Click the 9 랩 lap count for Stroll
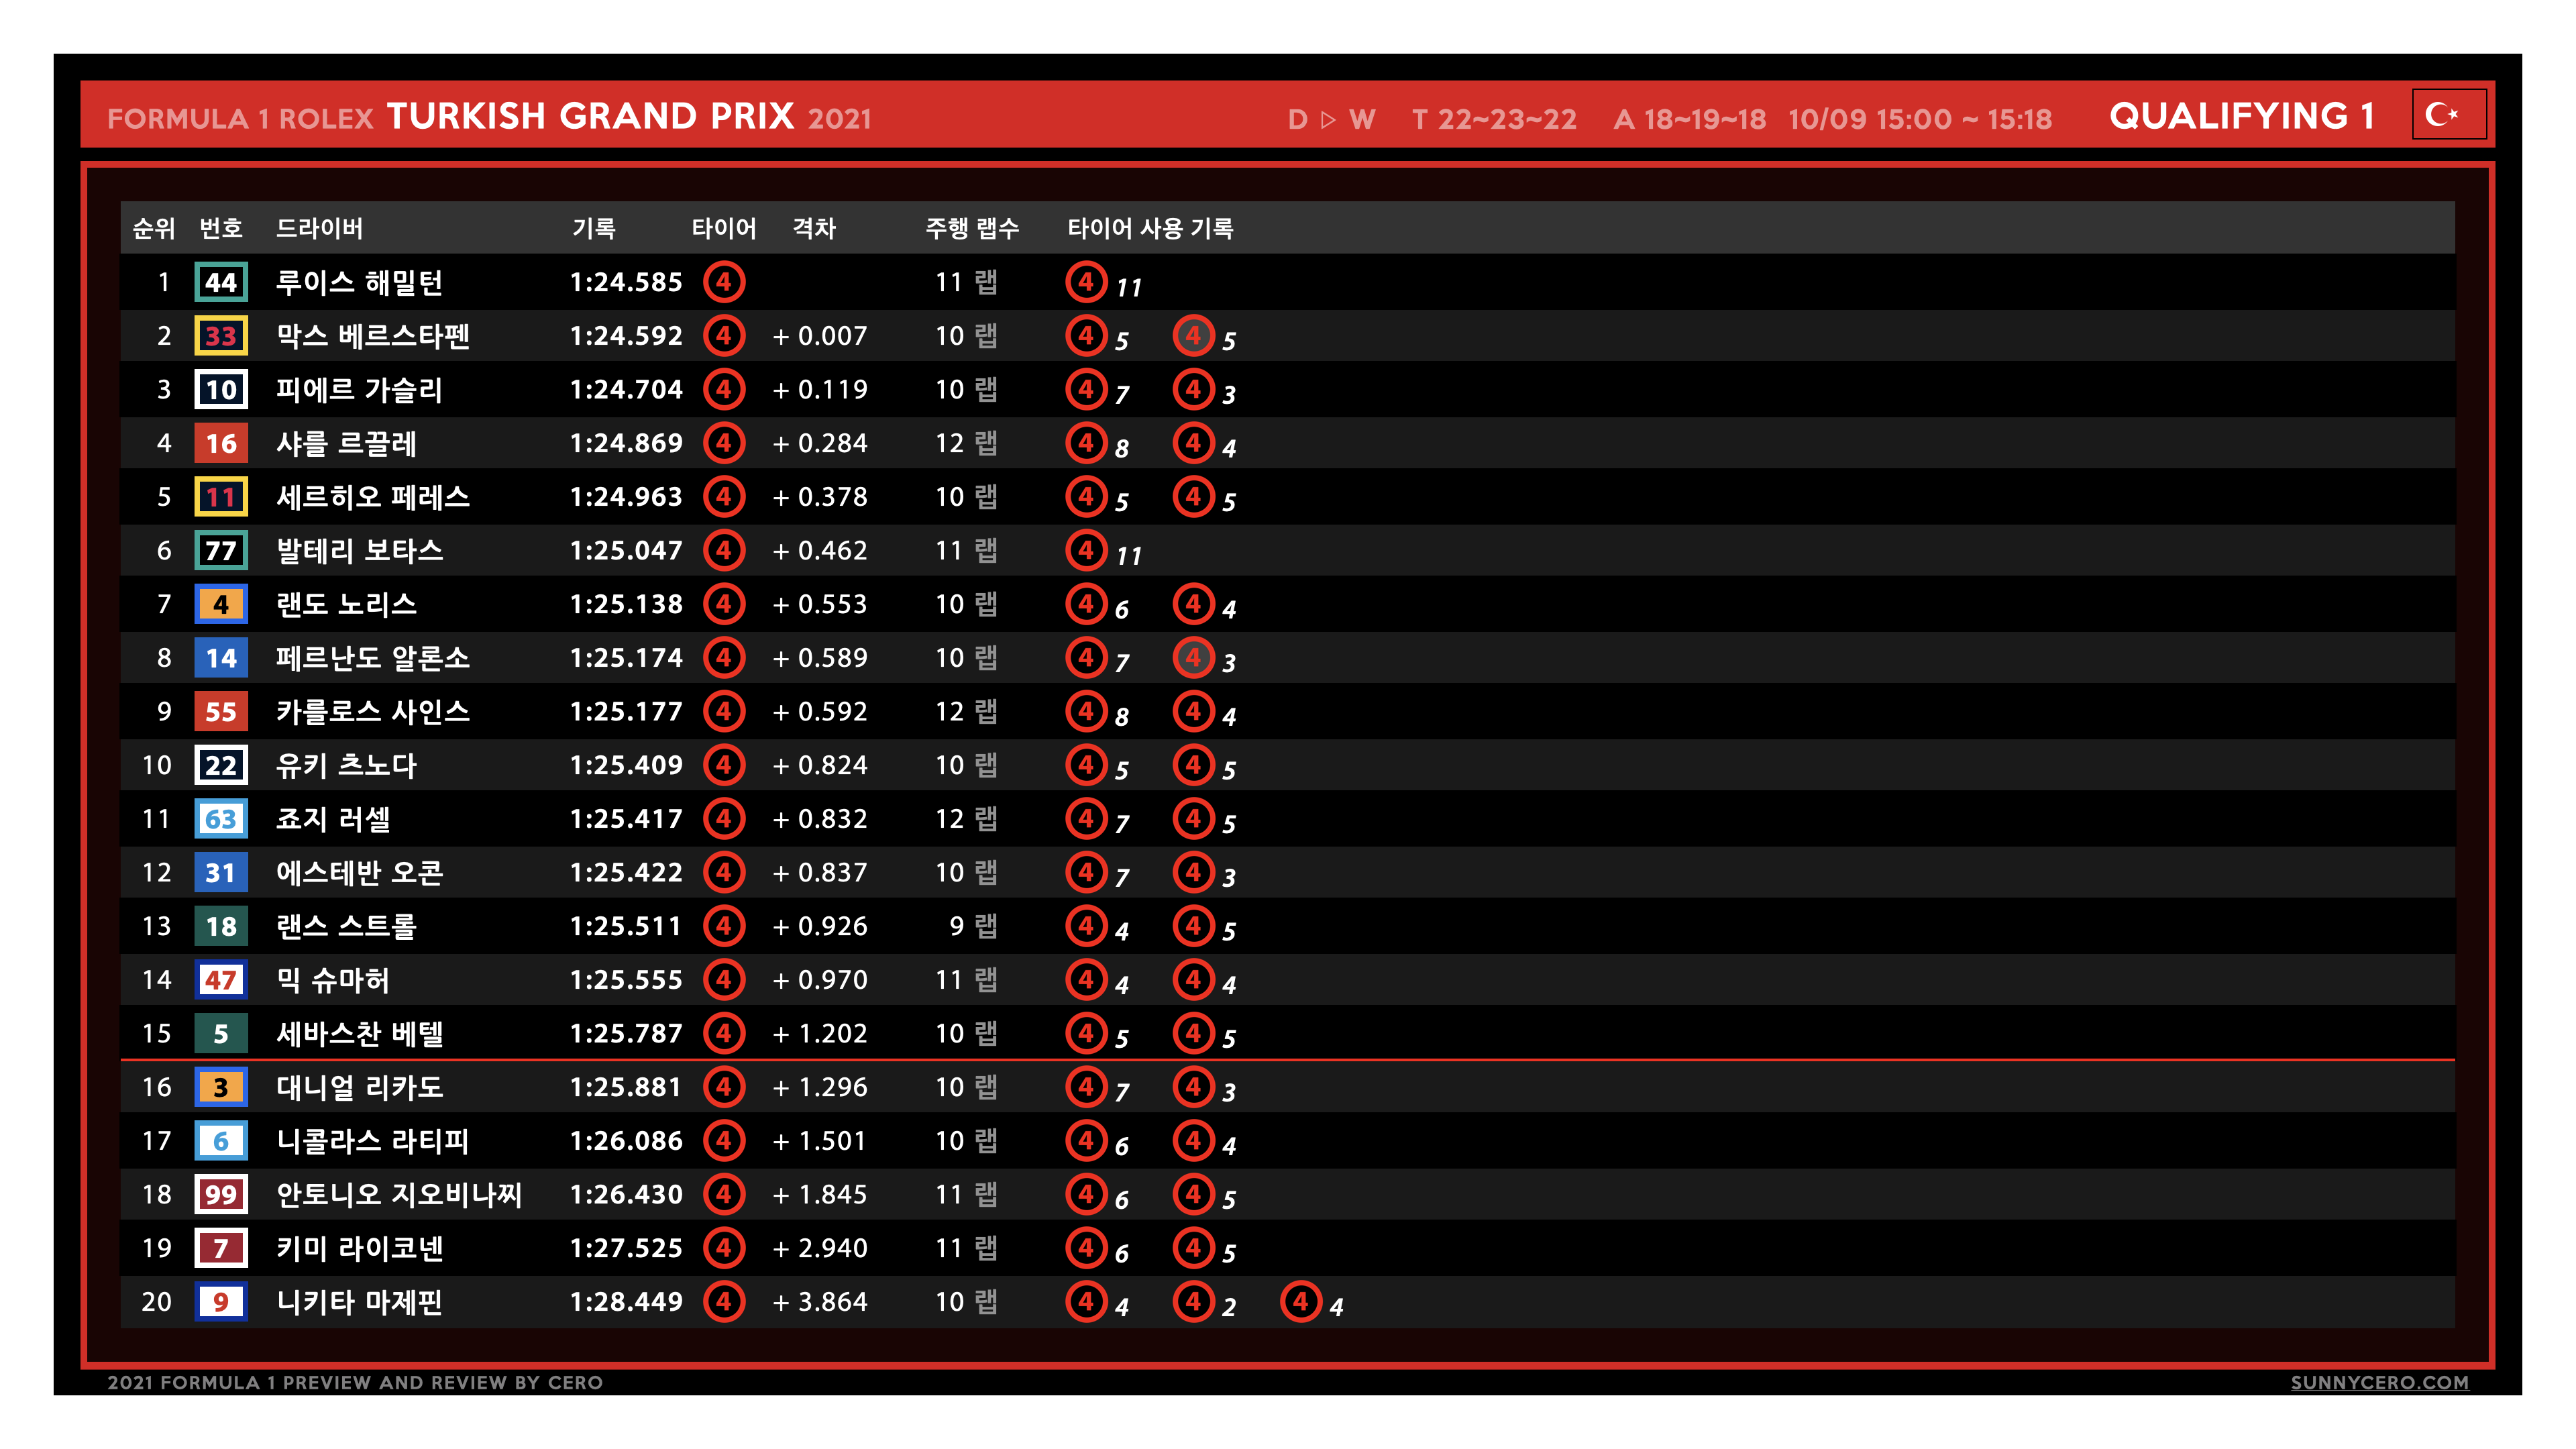 [973, 926]
